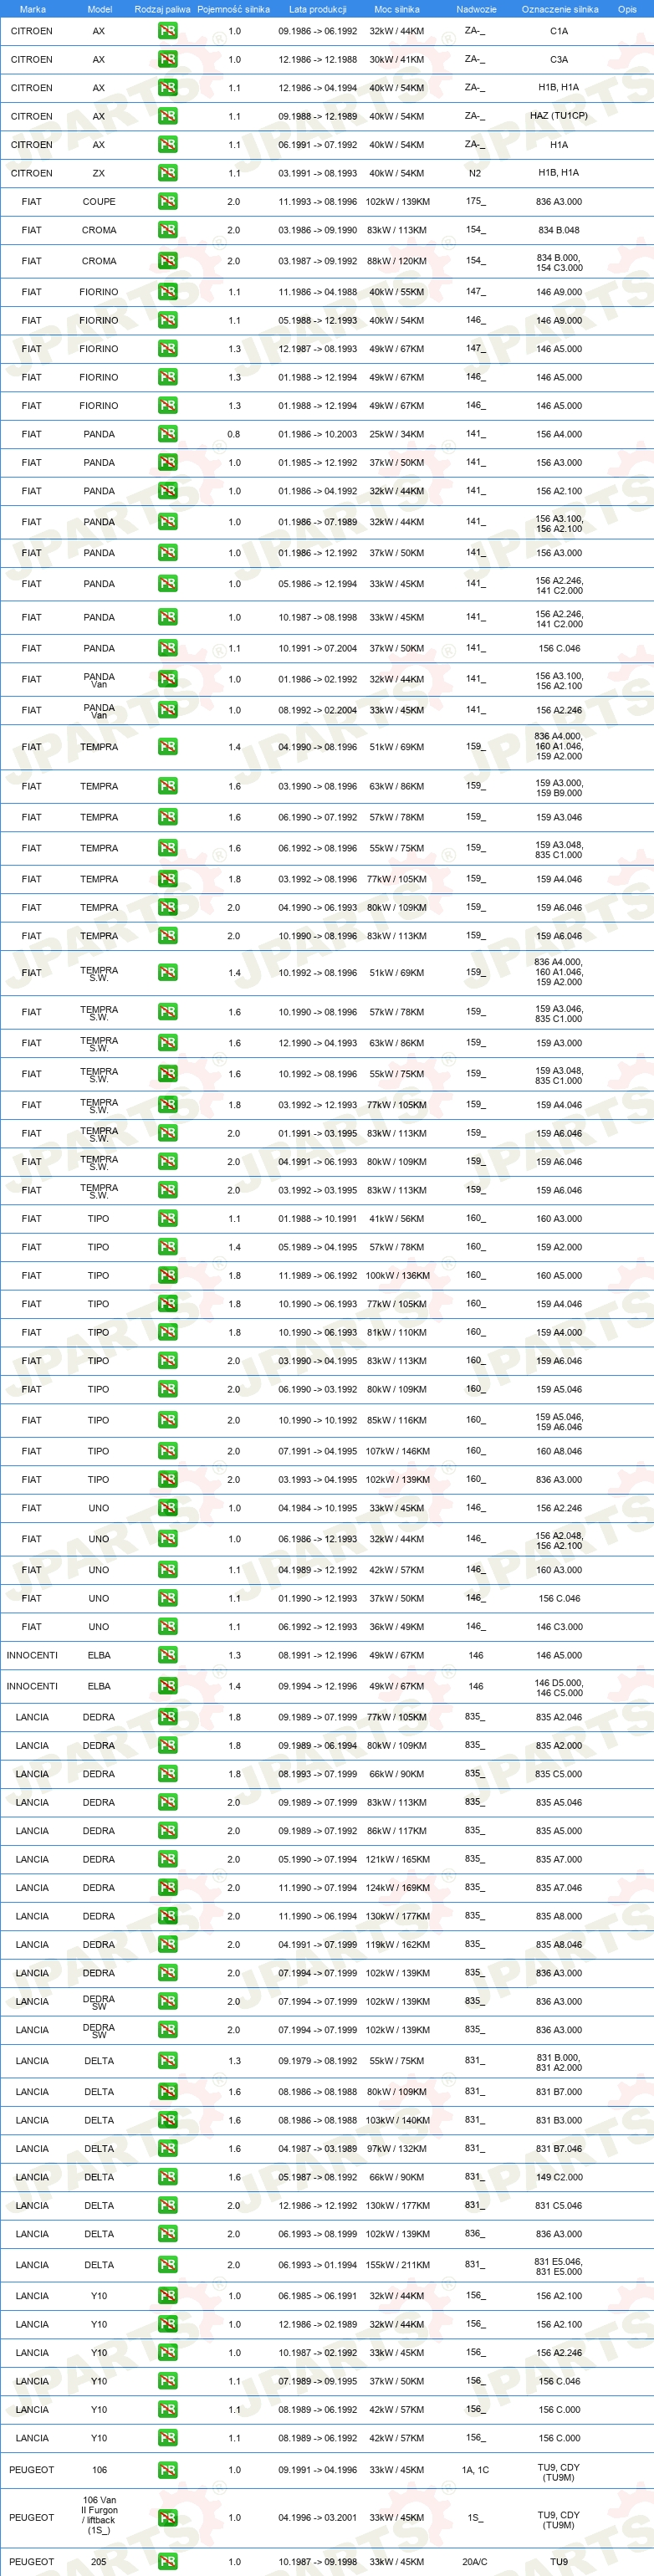Select the 146 D5.000, 146 C5.000 engine cell

558,1687
